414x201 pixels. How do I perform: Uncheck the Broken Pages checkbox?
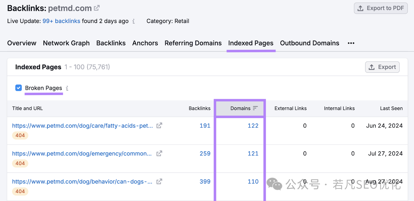[19, 88]
